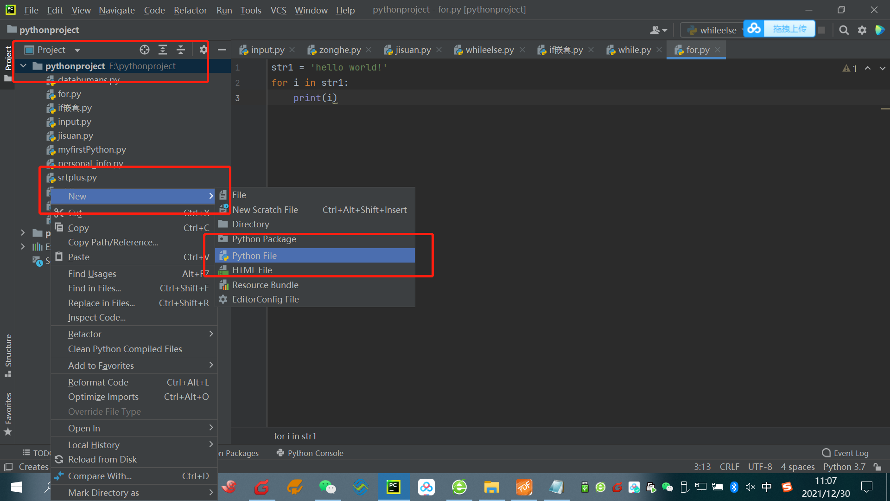Open the Project view dropdown
The height and width of the screenshot is (501, 890).
pos(77,50)
